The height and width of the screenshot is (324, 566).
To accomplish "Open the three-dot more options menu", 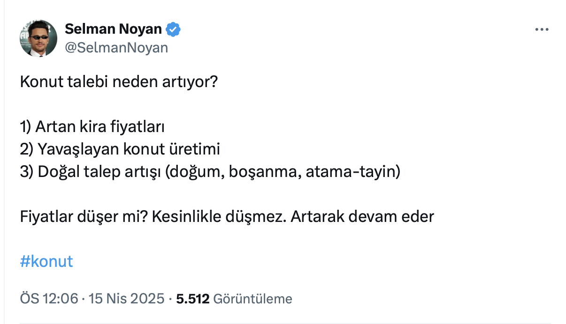I will point(542,29).
